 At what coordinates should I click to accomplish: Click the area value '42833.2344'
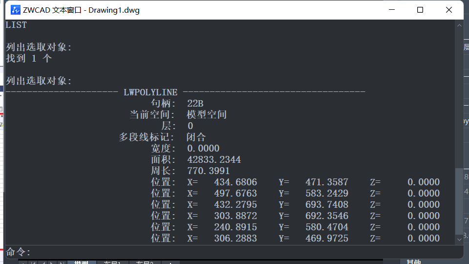tap(214, 159)
